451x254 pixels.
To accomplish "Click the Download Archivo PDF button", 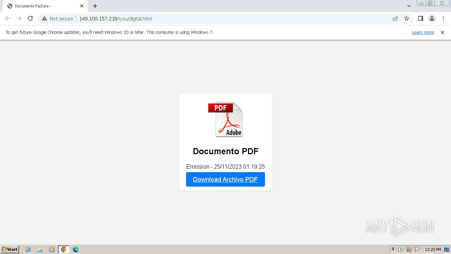I will click(x=225, y=179).
